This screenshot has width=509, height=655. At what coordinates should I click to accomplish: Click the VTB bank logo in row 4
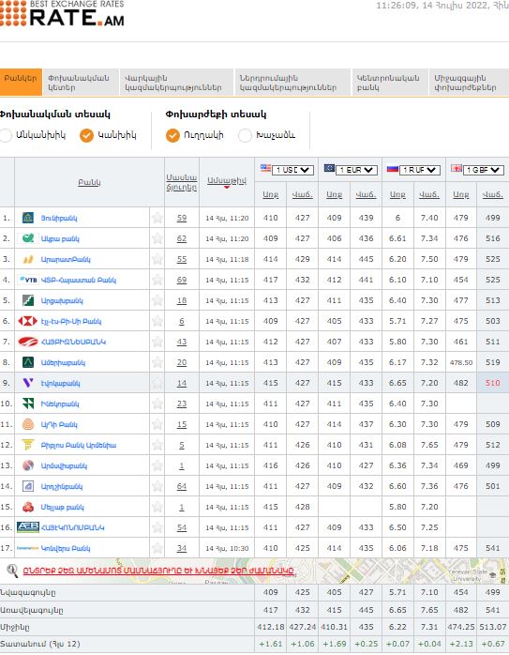tap(28, 280)
